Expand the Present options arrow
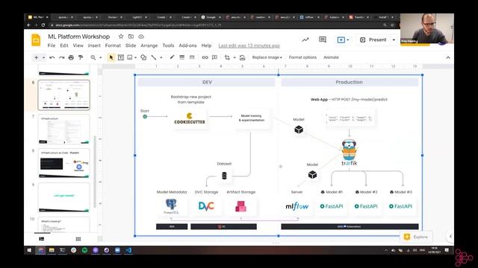Image resolution: width=478 pixels, height=268 pixels. [394, 39]
